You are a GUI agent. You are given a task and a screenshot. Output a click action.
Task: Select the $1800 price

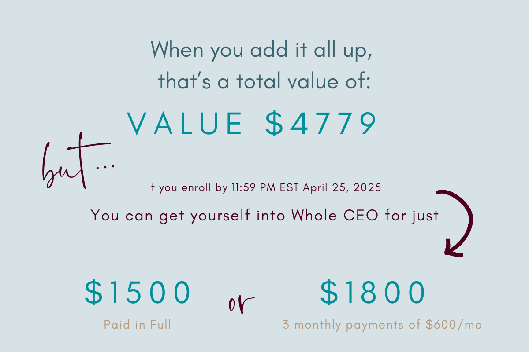coord(373,293)
